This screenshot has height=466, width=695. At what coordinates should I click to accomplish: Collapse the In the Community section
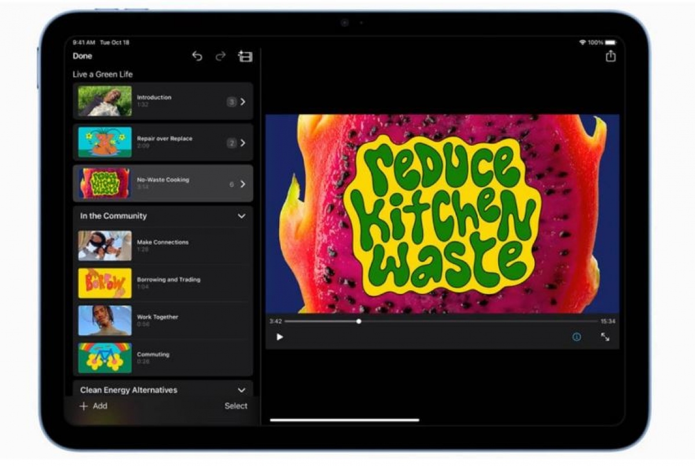[x=242, y=216]
